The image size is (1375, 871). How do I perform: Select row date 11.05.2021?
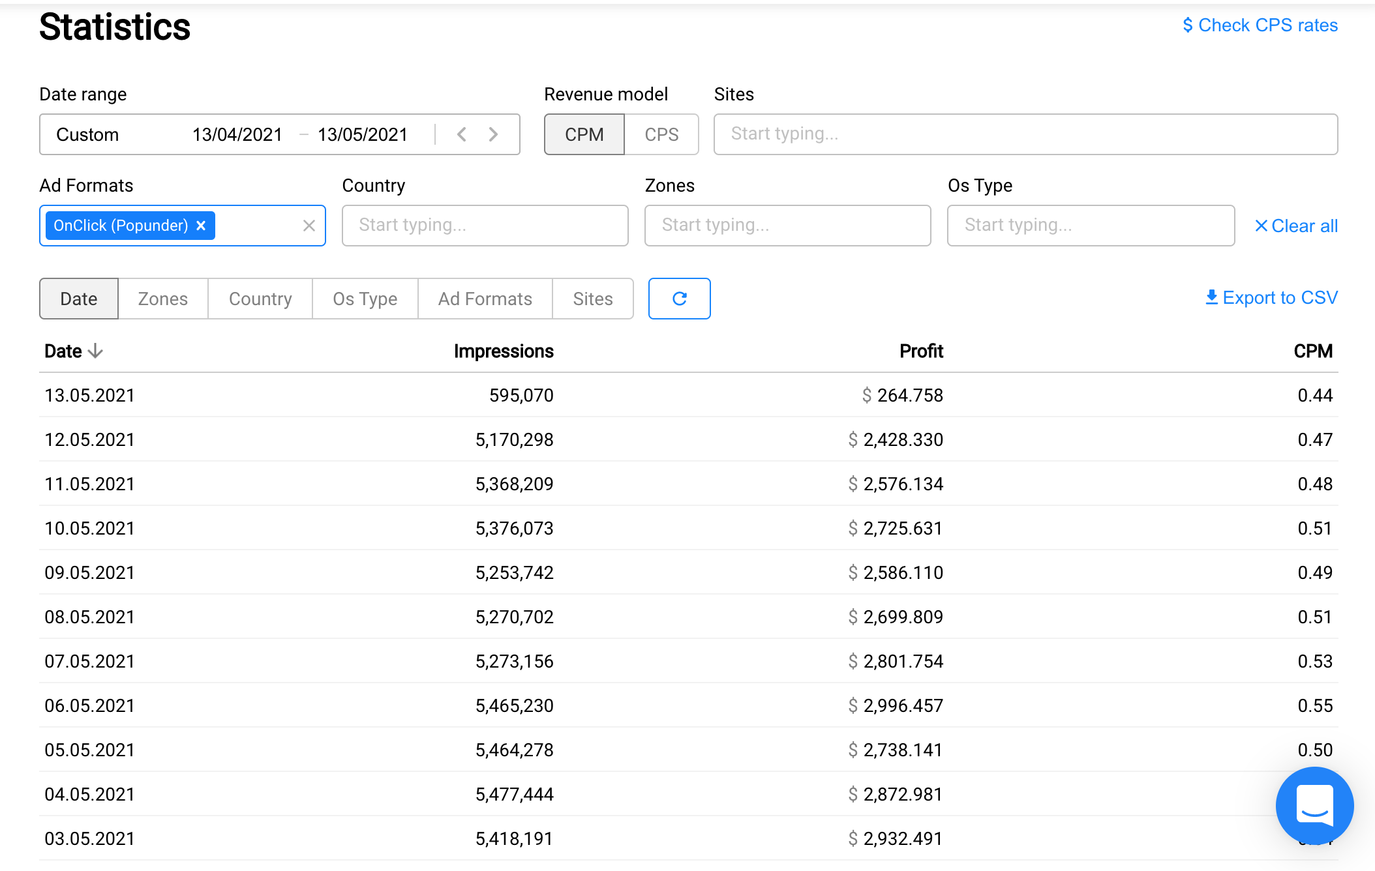pyautogui.click(x=89, y=484)
